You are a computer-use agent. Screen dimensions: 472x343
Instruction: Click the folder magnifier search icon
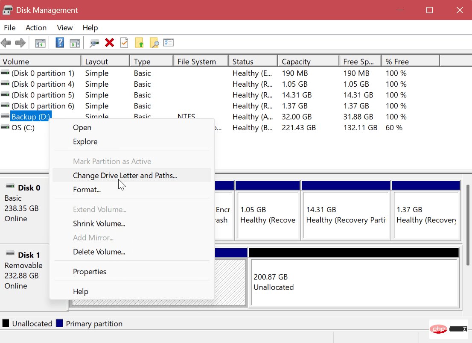154,43
